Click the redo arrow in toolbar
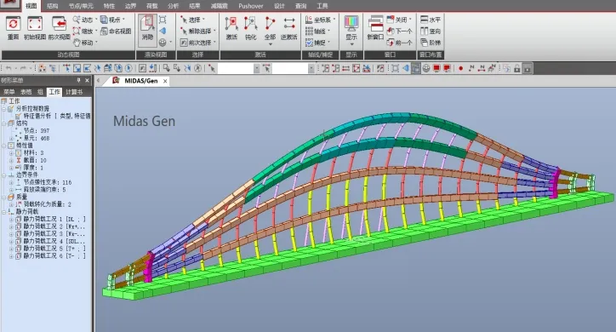The width and height of the screenshot is (616, 332). click(x=23, y=68)
